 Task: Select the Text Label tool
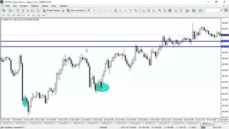[130, 10]
